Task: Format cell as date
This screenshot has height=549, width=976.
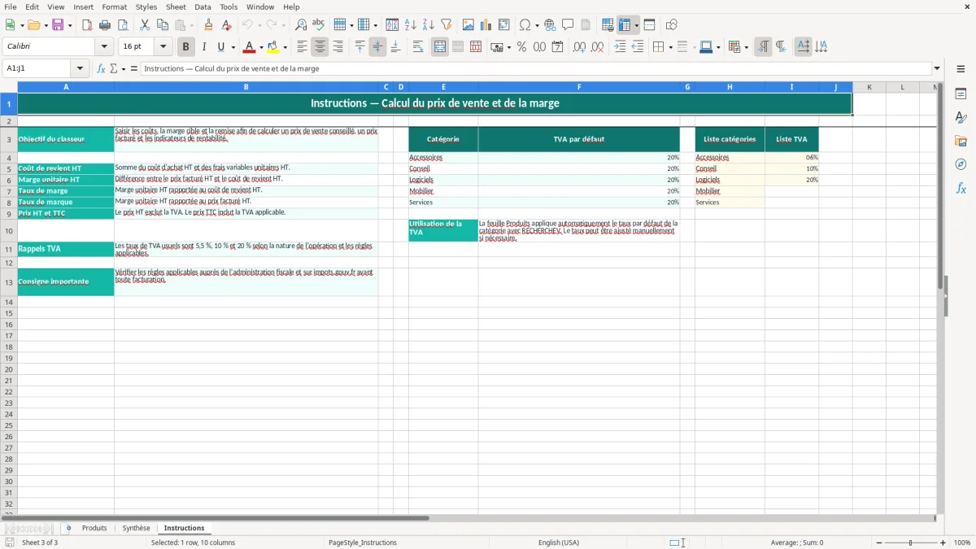Action: pos(557,47)
